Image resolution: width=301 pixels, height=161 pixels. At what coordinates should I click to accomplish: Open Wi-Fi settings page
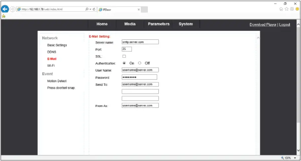(x=51, y=65)
